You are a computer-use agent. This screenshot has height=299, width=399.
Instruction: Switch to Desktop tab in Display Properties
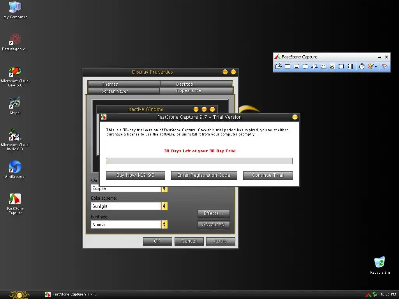[x=196, y=84]
